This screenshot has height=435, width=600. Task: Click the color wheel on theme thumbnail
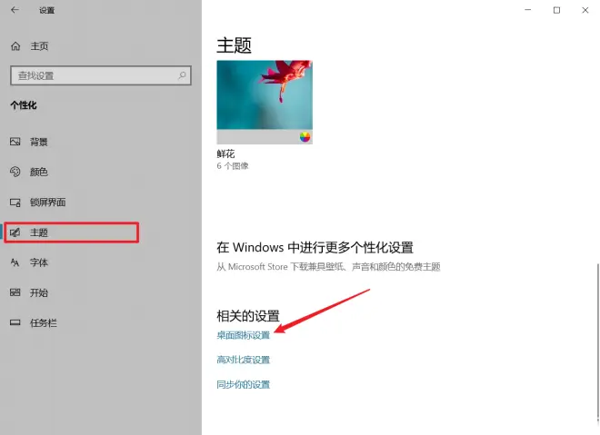pos(305,137)
